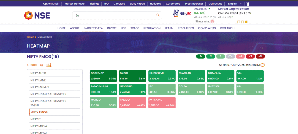Click the search magnifier icon

pyautogui.click(x=158, y=15)
